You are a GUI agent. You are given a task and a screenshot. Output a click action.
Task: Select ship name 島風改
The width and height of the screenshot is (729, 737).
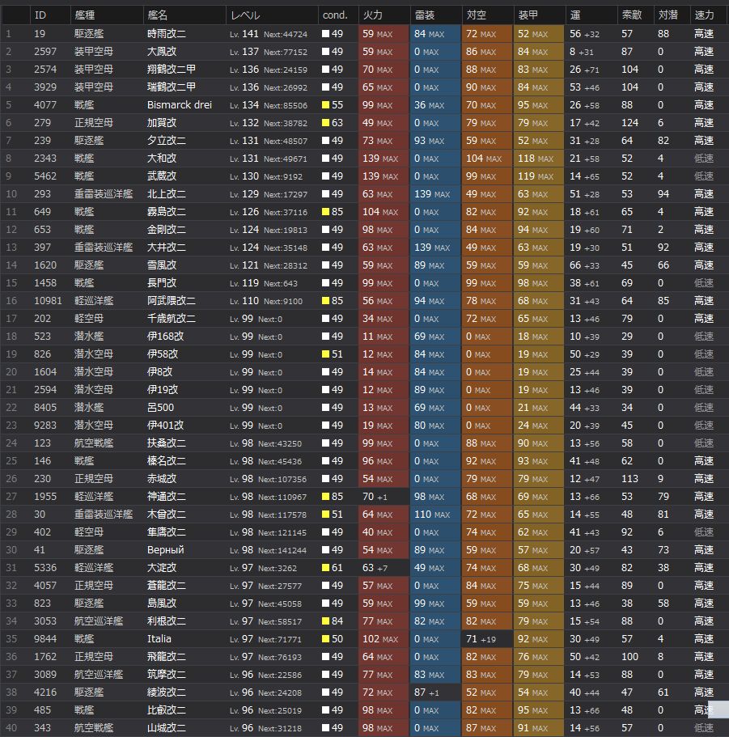[162, 604]
